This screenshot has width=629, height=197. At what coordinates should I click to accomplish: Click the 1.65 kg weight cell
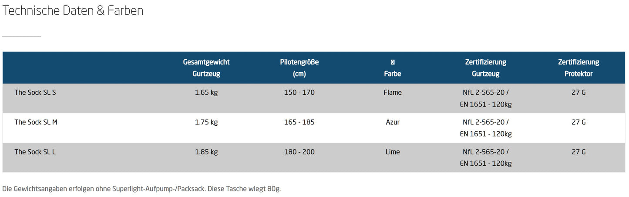click(206, 93)
